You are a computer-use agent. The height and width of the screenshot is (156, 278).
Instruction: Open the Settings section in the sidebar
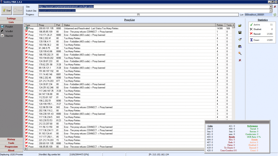(11, 18)
